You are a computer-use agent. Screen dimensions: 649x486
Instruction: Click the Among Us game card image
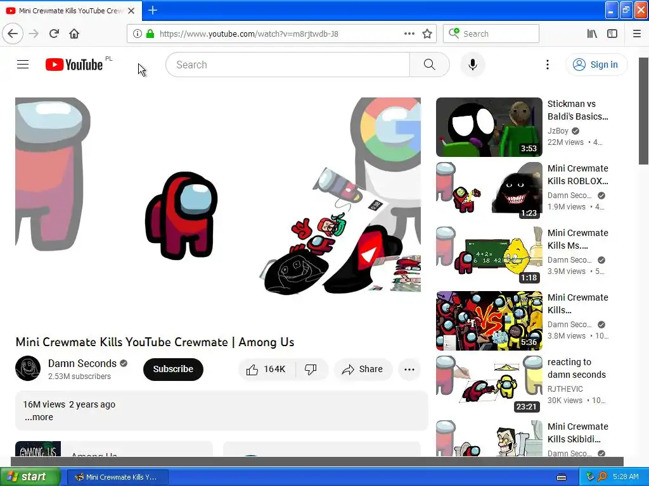[x=38, y=449]
